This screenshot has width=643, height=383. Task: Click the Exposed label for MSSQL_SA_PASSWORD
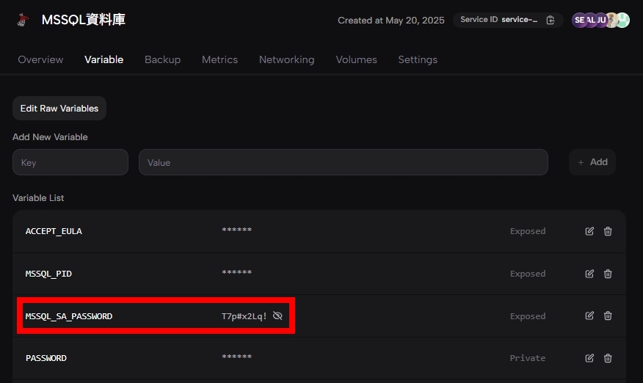pos(528,316)
